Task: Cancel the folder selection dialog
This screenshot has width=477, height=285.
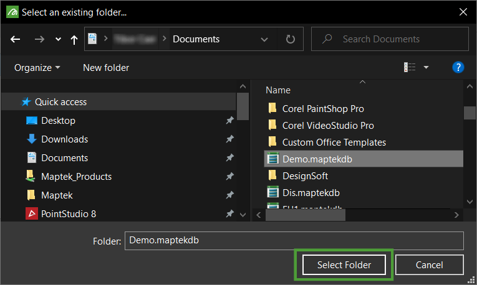Action: point(429,265)
